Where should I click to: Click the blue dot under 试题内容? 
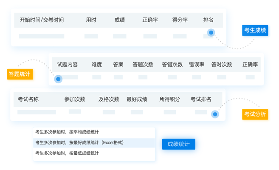[59, 79]
